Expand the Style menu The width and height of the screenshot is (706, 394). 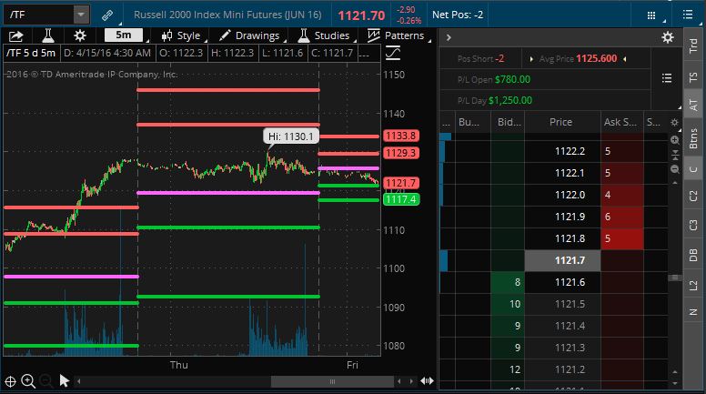click(180, 35)
